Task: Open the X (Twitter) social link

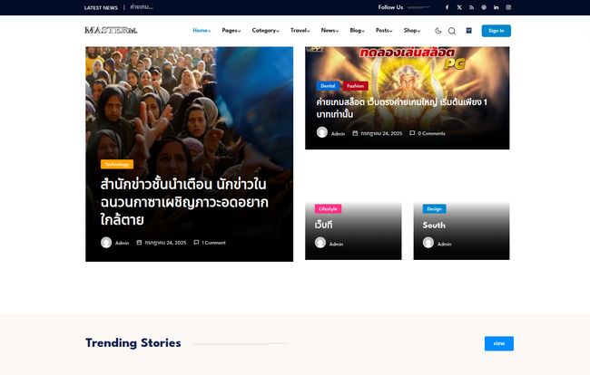Action: pyautogui.click(x=459, y=7)
